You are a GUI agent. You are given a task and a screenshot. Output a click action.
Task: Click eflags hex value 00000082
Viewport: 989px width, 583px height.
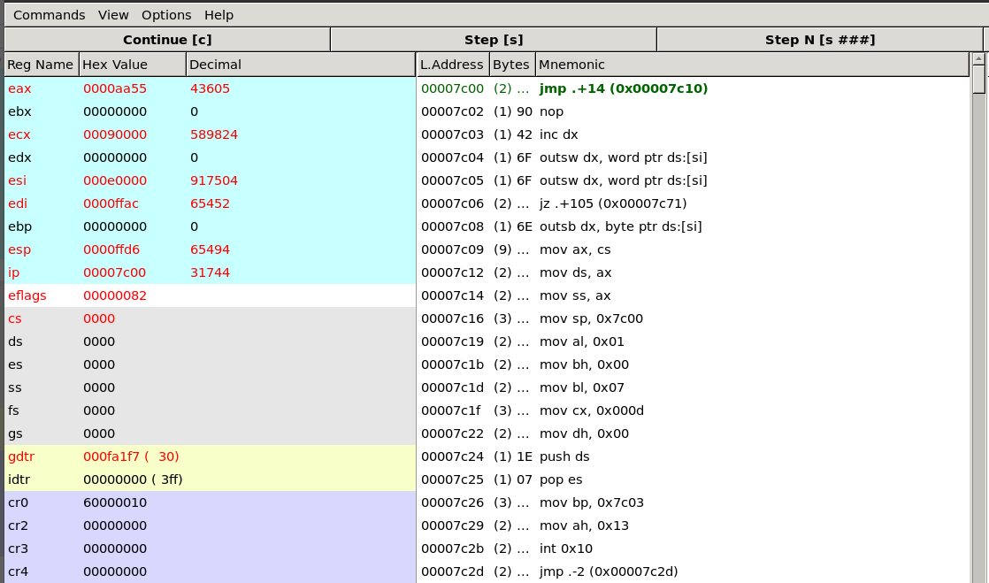(115, 295)
